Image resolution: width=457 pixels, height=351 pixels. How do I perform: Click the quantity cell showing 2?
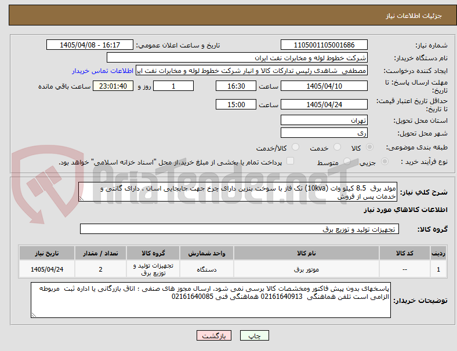100,269
